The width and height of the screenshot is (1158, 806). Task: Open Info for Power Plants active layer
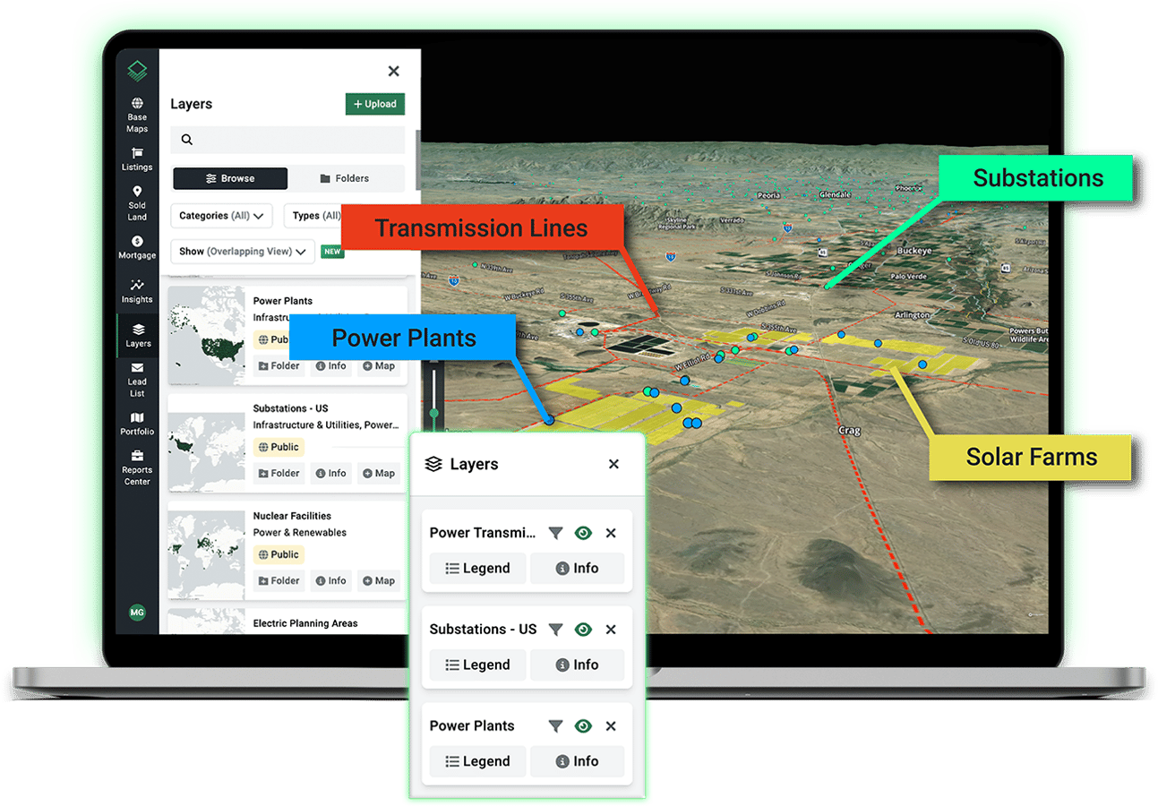577,761
